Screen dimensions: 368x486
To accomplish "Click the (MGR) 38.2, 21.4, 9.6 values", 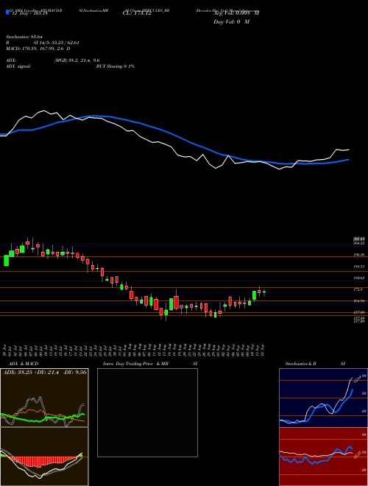I will (x=77, y=60).
